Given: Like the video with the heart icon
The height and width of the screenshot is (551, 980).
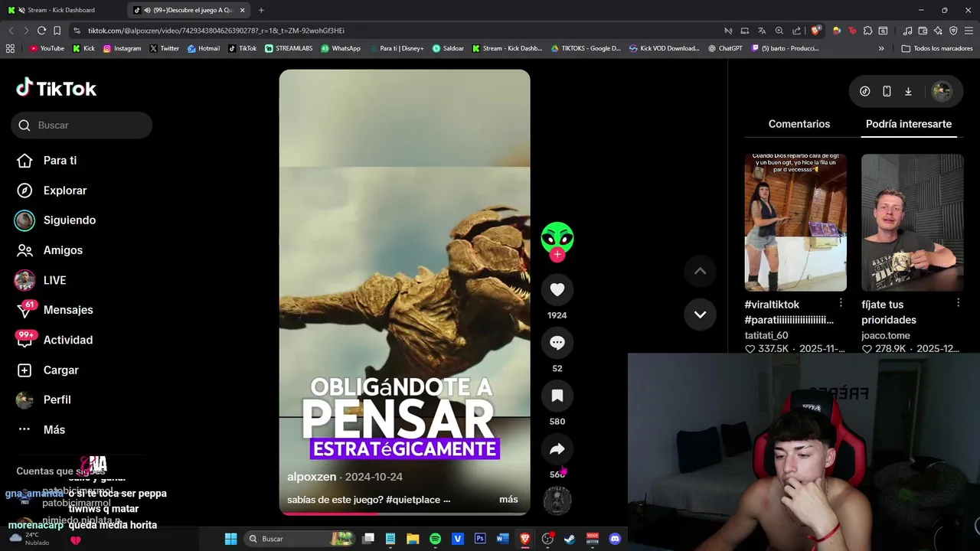Looking at the screenshot, I should click(x=557, y=289).
